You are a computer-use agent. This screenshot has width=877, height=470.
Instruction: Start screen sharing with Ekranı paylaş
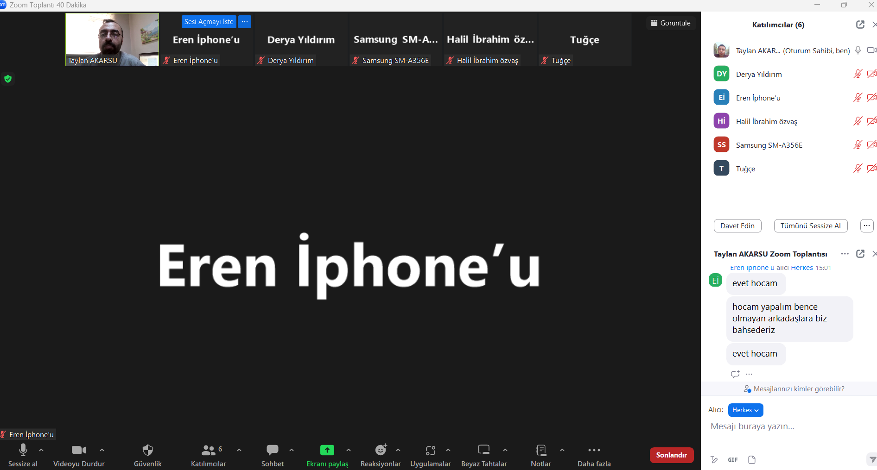pyautogui.click(x=327, y=455)
